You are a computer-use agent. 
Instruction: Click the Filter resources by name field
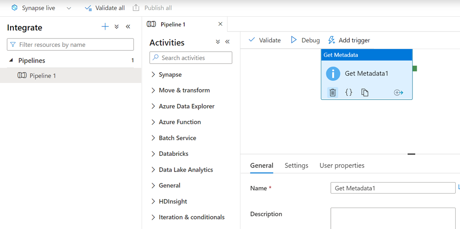70,45
